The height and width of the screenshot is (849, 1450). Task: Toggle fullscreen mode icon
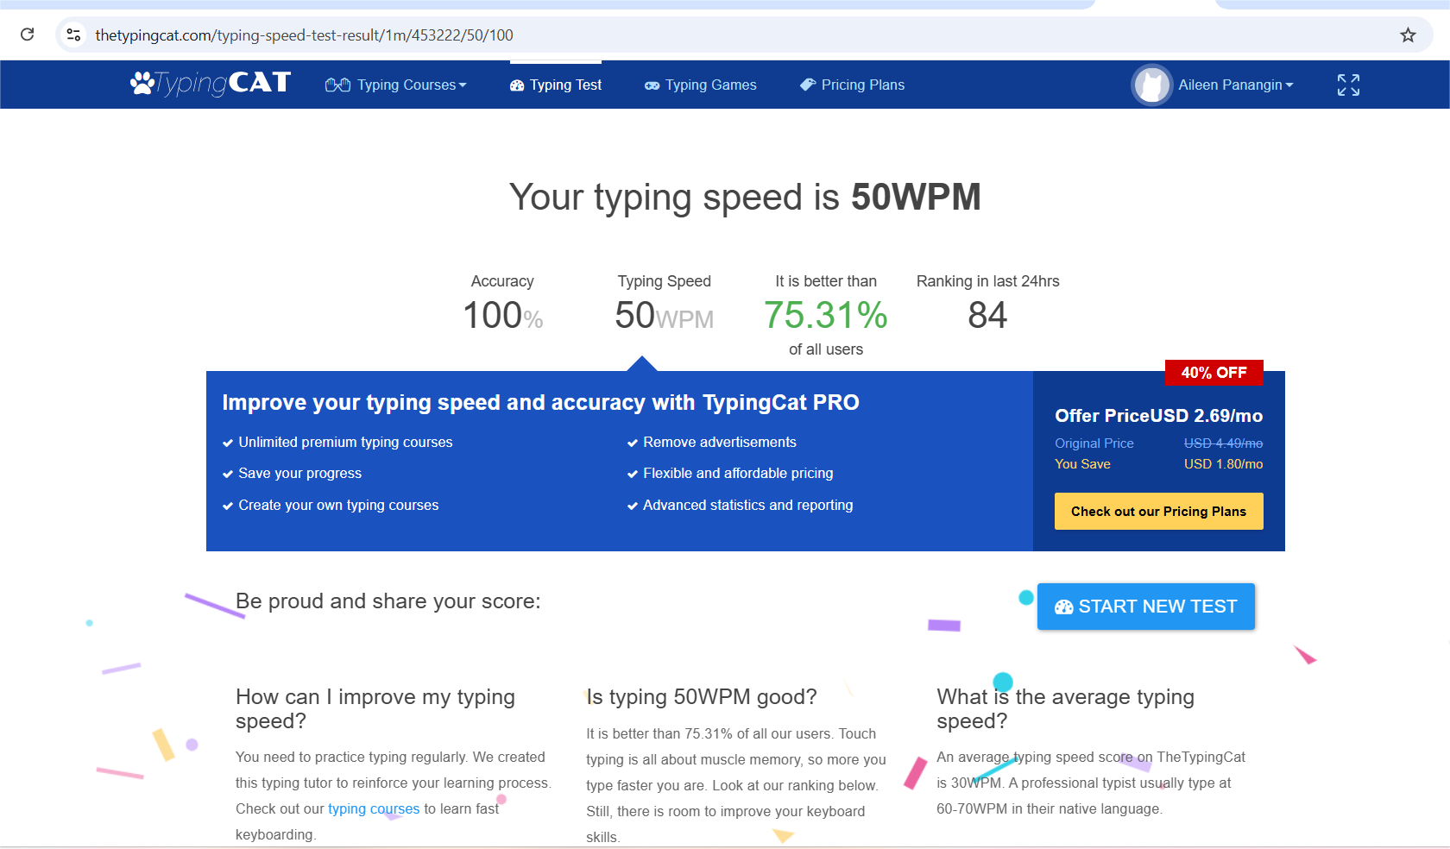pyautogui.click(x=1348, y=85)
